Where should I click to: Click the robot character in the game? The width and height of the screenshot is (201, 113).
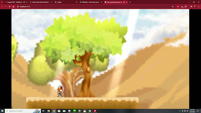(x=60, y=91)
